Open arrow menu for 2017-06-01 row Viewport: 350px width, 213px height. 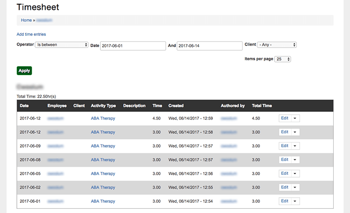click(x=295, y=201)
